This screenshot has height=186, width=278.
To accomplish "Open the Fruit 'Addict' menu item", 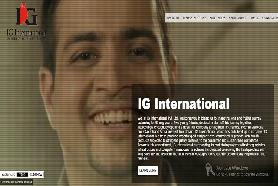I will (238, 18).
